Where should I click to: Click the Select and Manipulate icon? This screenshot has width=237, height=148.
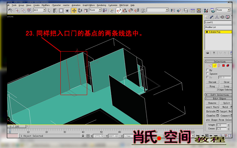112,11
